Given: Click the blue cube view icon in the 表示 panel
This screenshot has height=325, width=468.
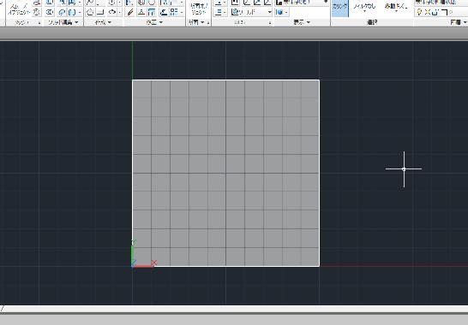Looking at the screenshot, I should 279,12.
